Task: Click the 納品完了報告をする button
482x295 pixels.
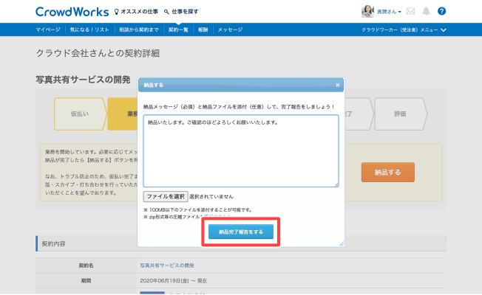Action: click(x=240, y=232)
